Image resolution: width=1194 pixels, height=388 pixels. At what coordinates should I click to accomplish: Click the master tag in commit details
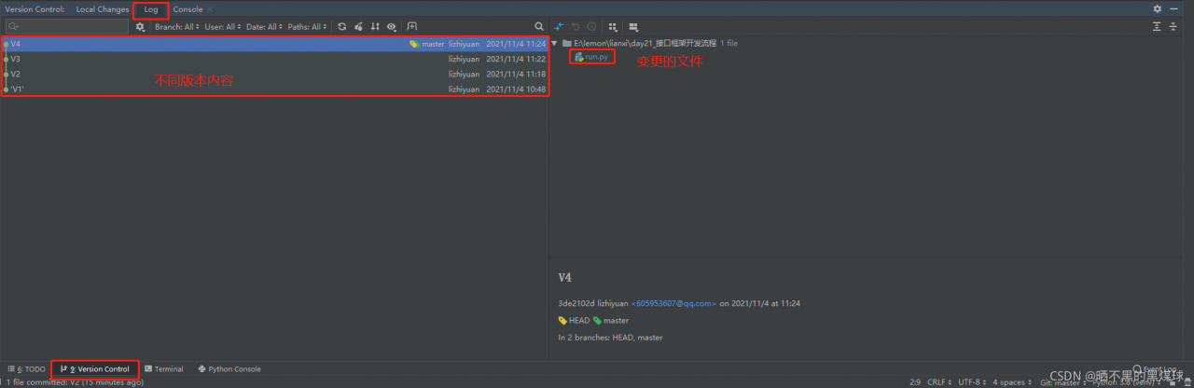coord(611,321)
